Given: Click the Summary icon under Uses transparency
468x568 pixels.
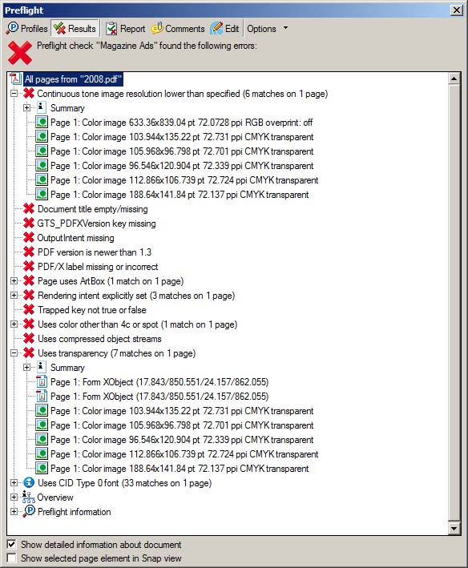Looking at the screenshot, I should tap(42, 367).
